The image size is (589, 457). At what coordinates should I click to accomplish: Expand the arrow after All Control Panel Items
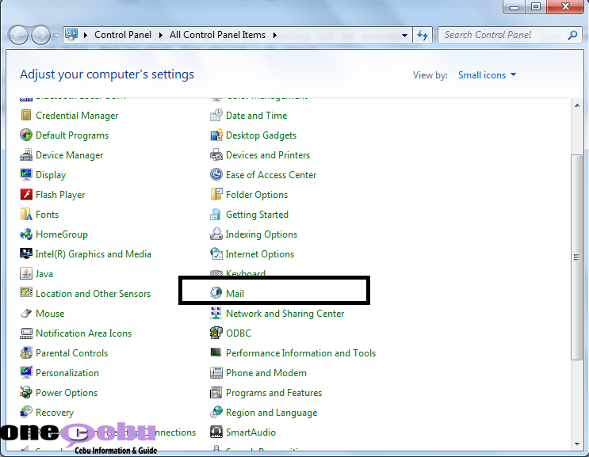coord(275,36)
